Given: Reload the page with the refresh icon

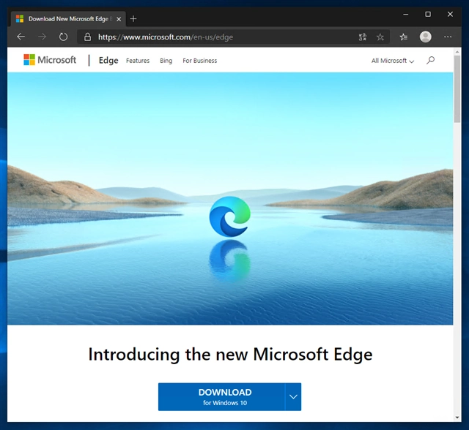Looking at the screenshot, I should 63,37.
